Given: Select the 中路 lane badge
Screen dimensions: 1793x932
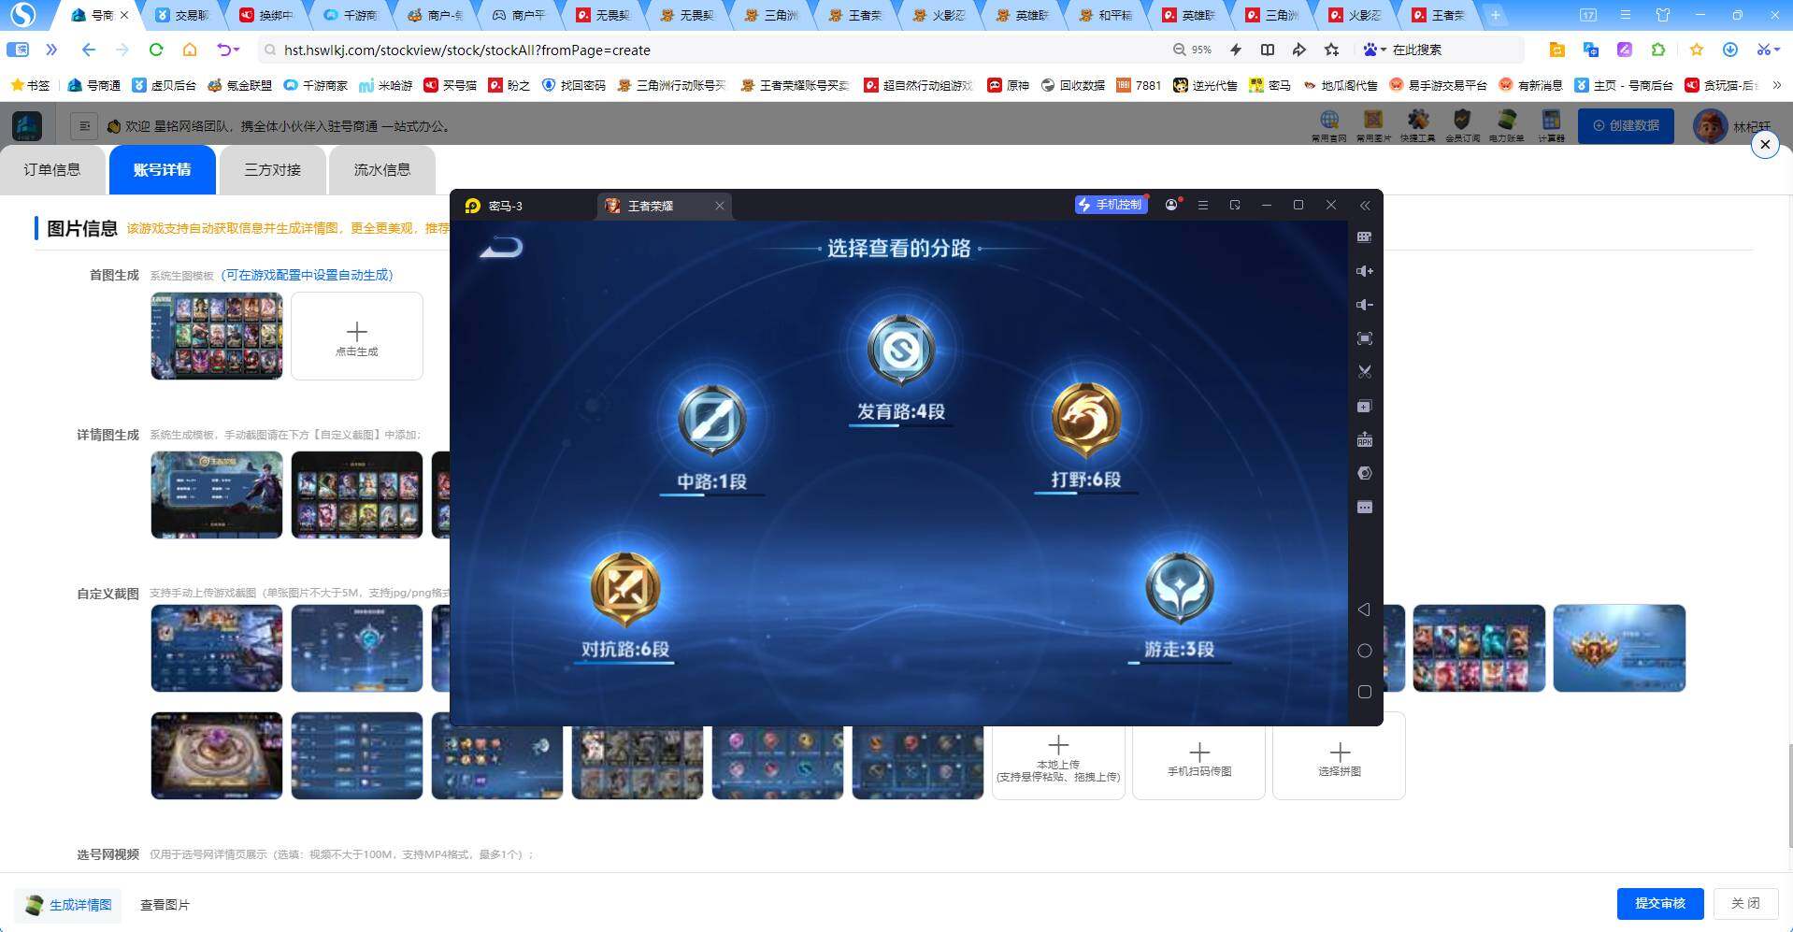Looking at the screenshot, I should pyautogui.click(x=711, y=420).
